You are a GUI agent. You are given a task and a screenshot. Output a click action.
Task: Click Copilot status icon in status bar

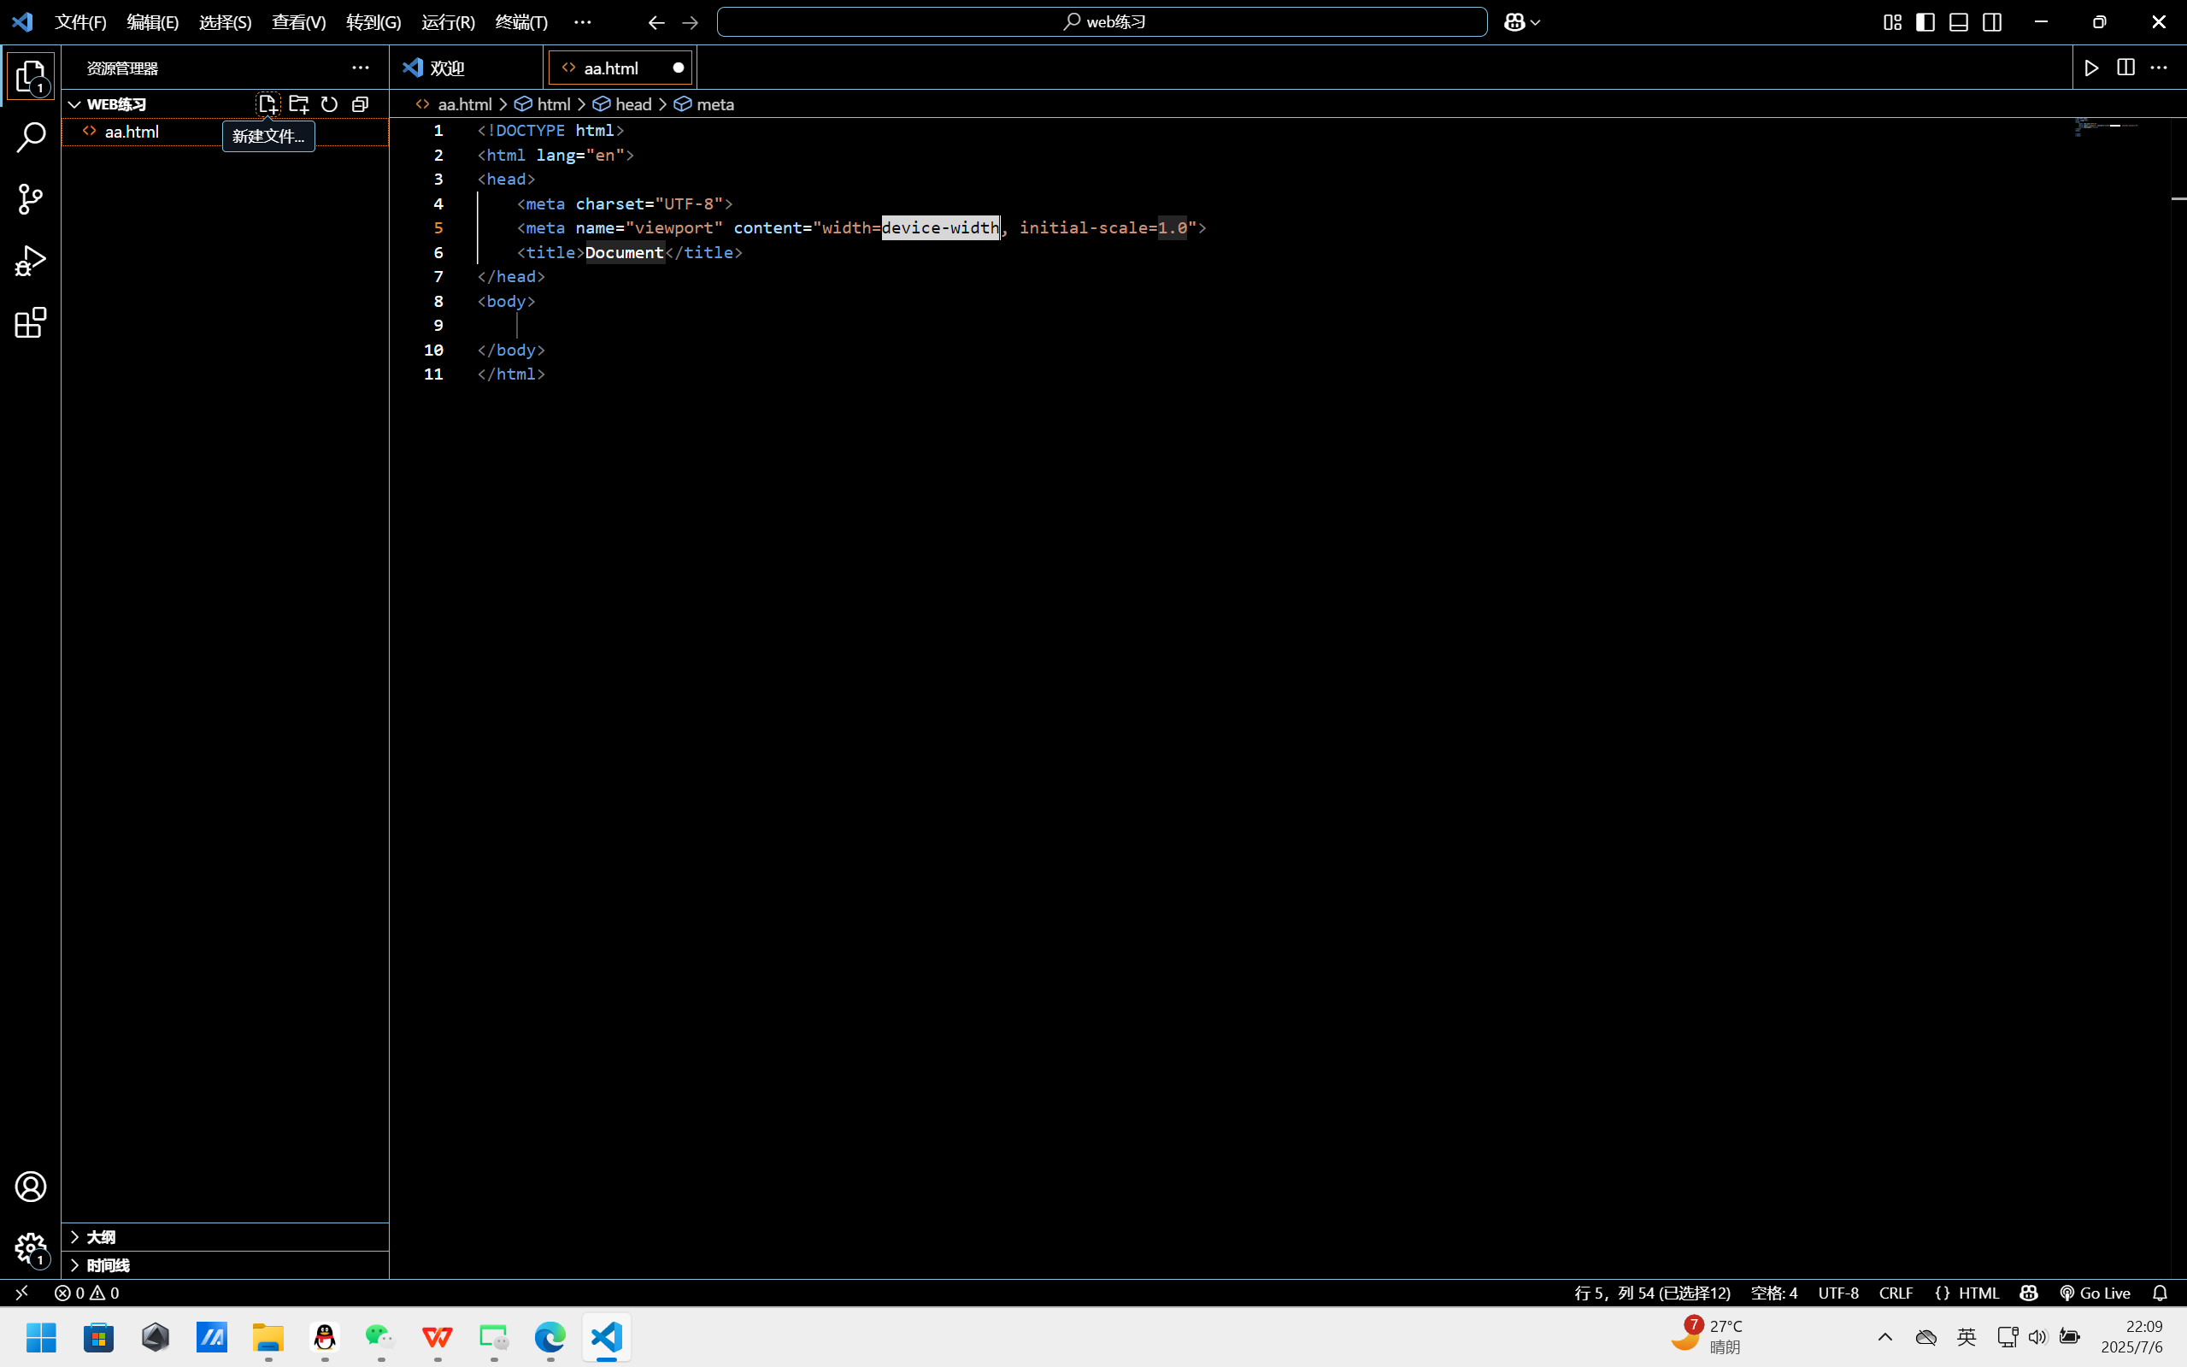tap(2029, 1293)
